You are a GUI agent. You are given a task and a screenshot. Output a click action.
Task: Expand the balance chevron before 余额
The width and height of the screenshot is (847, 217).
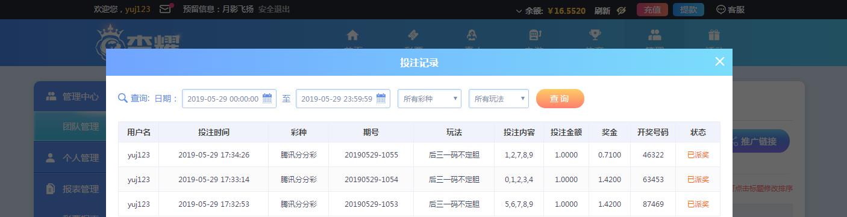[x=519, y=11]
